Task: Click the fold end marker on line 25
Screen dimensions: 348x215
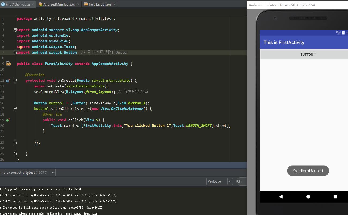Action: click(x=15, y=154)
